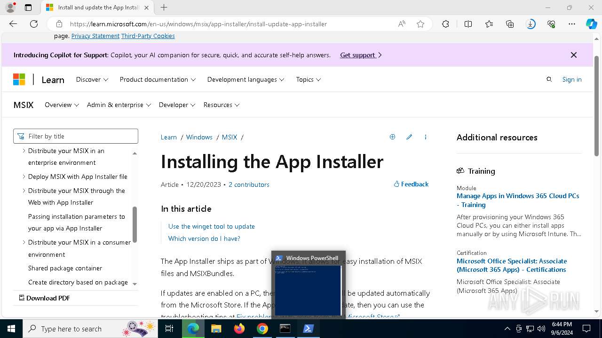Click the Windows PowerShell preview thumbnail
The height and width of the screenshot is (338, 602).
tap(308, 290)
